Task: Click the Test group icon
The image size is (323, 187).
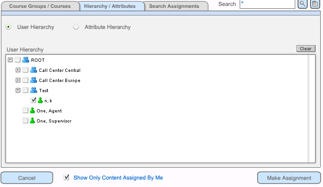Action: (x=33, y=90)
